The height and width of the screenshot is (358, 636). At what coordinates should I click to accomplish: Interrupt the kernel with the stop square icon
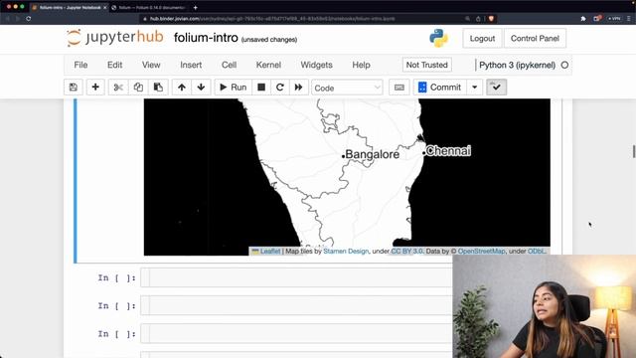(261, 88)
